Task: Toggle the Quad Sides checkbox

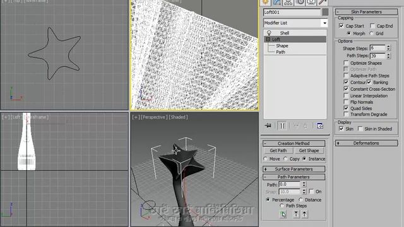Action: pyautogui.click(x=346, y=108)
